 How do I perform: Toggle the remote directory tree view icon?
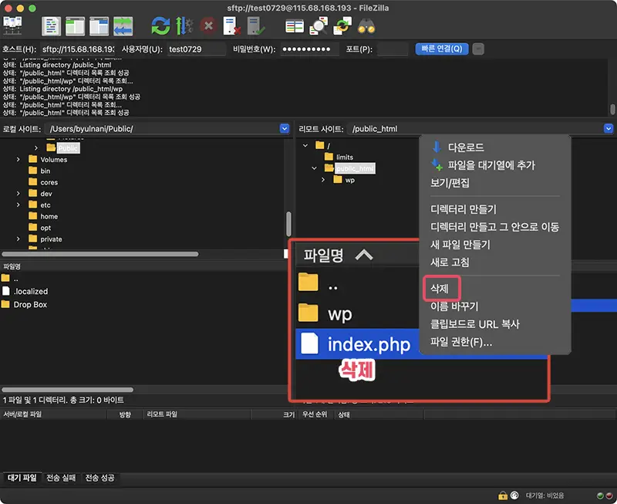99,26
